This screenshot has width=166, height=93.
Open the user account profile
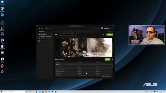(x=106, y=28)
